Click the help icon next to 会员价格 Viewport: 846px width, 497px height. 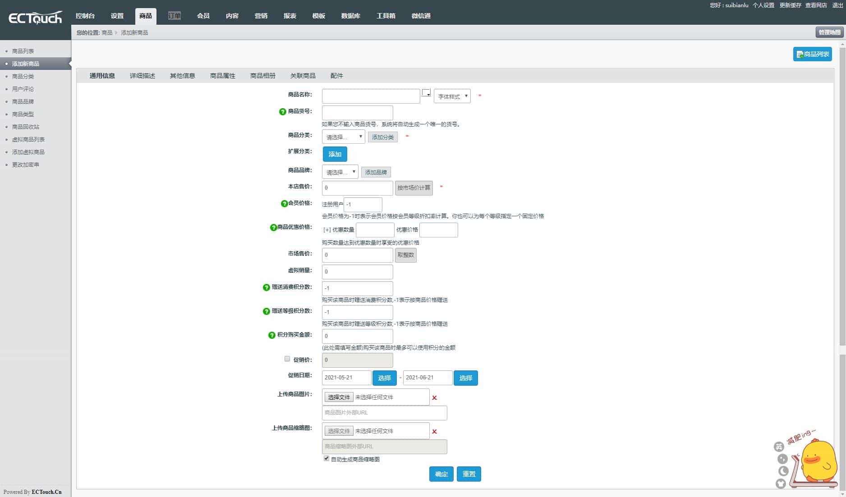pyautogui.click(x=284, y=204)
